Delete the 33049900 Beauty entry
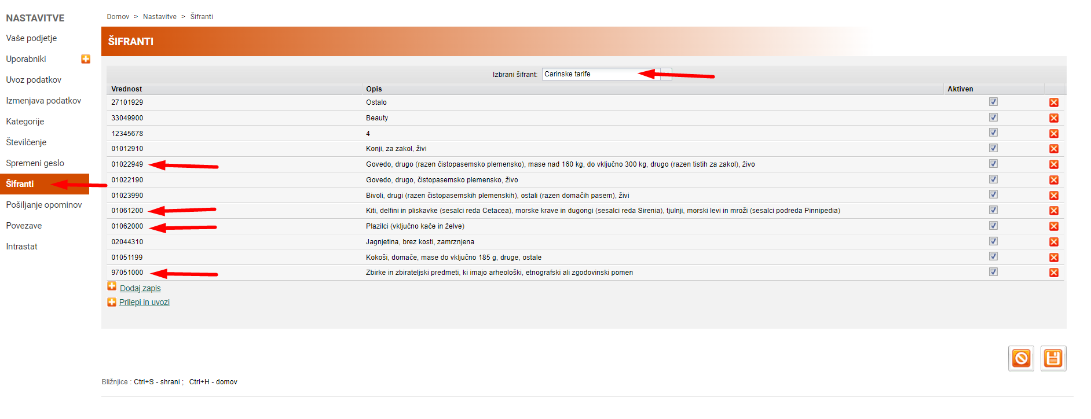This screenshot has width=1091, height=419. (1053, 118)
